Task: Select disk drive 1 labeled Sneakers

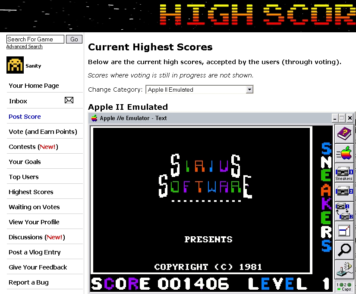Action: (x=344, y=173)
